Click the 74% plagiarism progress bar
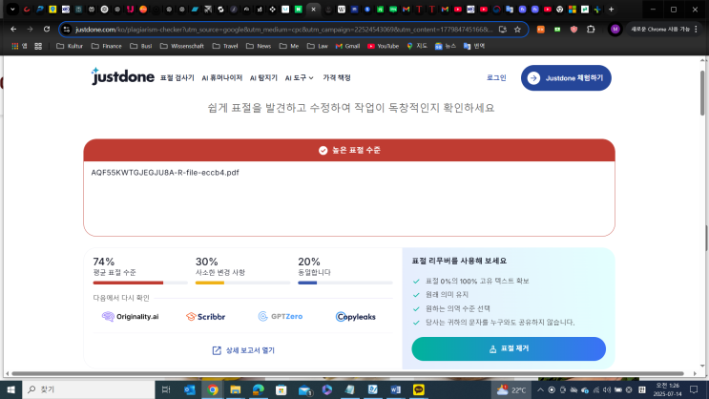709x399 pixels. [x=140, y=283]
